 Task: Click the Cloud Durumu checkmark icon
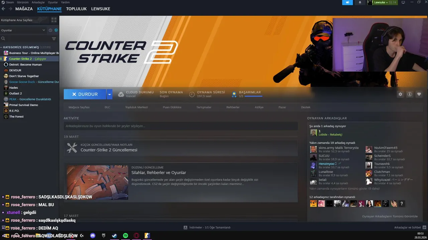(121, 94)
